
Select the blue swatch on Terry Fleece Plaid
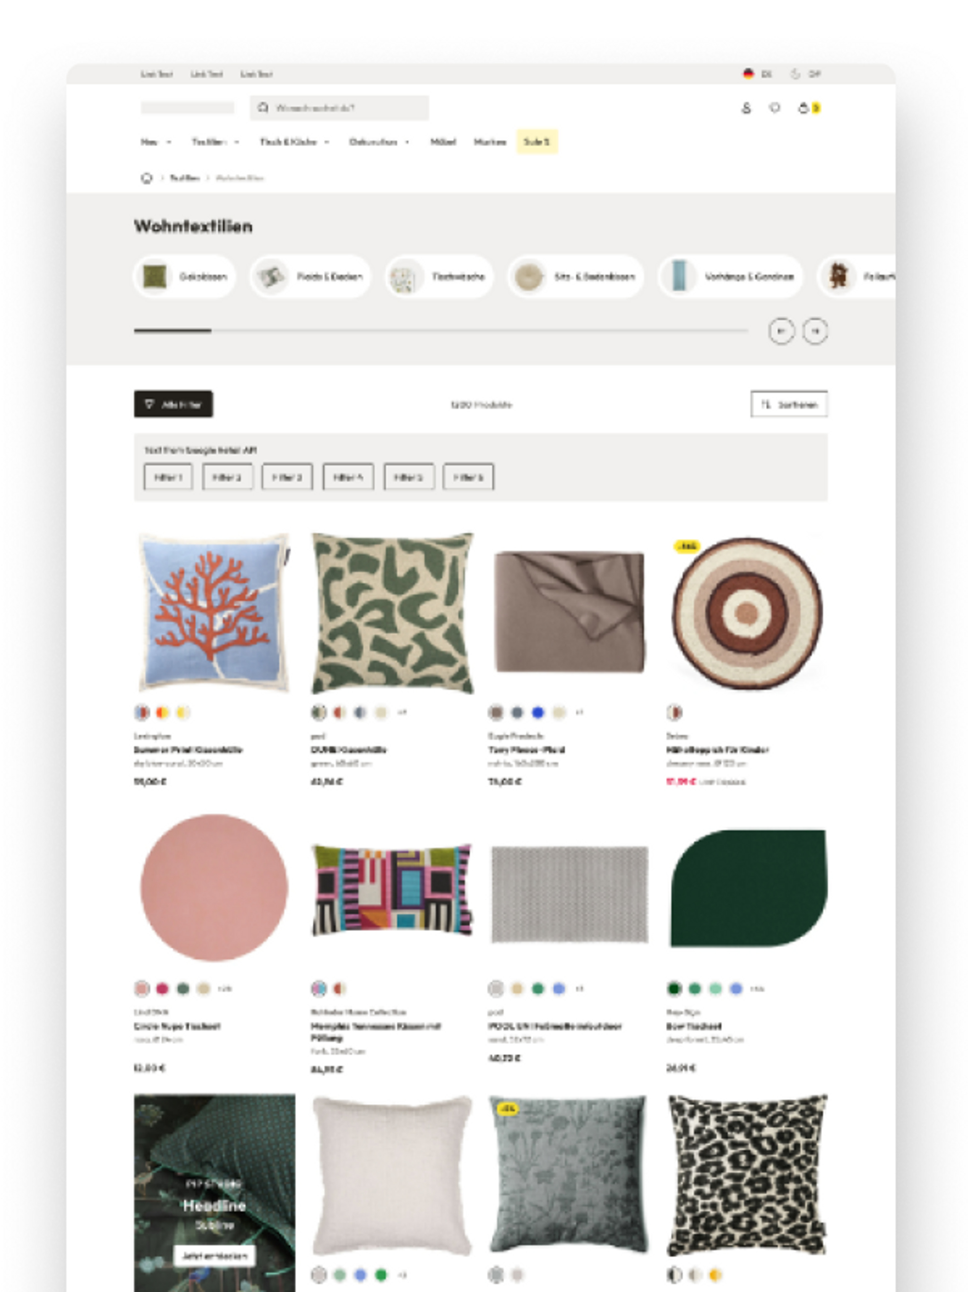(x=538, y=712)
